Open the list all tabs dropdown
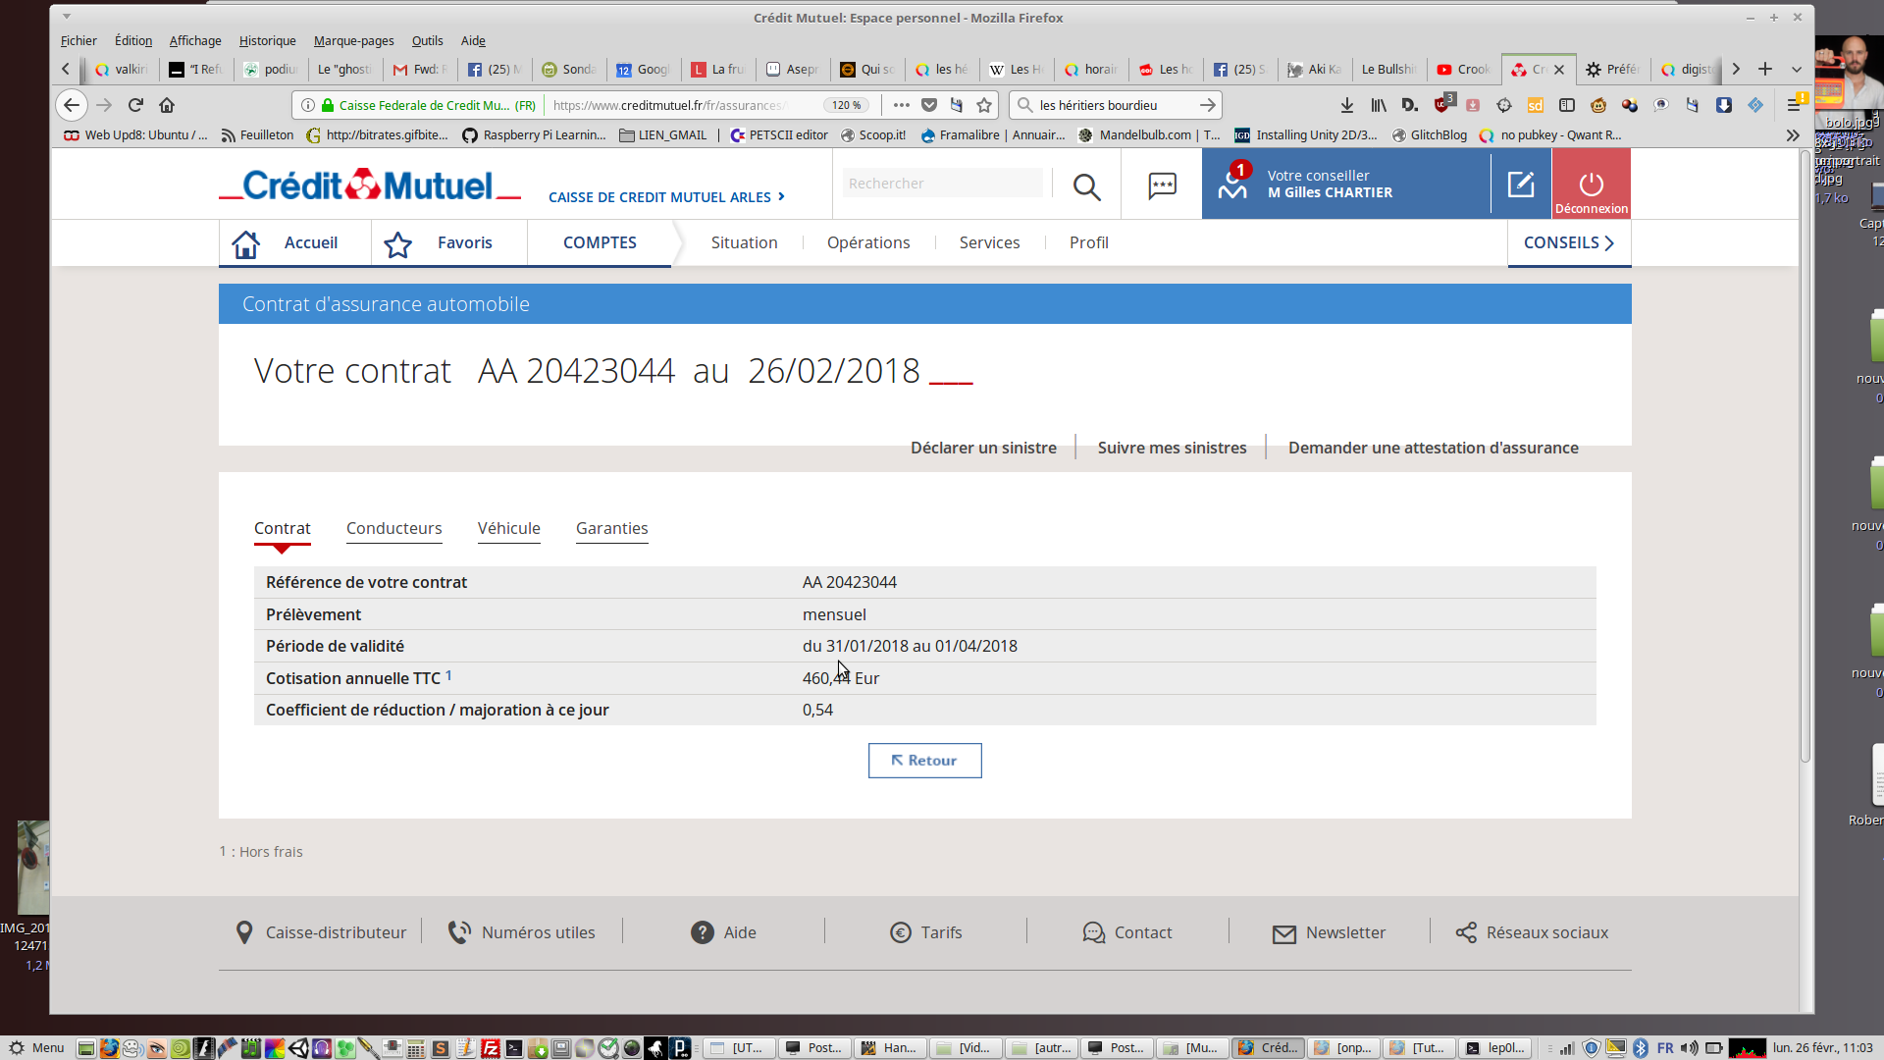The width and height of the screenshot is (1884, 1060). point(1796,69)
